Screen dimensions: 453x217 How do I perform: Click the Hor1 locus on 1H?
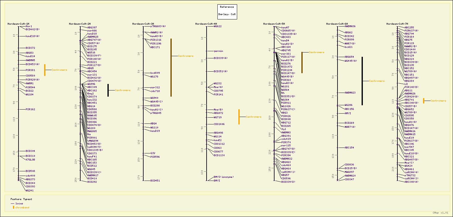pyautogui.click(x=29, y=27)
